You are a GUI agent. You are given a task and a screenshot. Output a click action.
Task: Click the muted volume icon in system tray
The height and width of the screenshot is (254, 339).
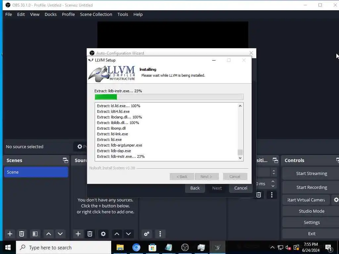288,247
